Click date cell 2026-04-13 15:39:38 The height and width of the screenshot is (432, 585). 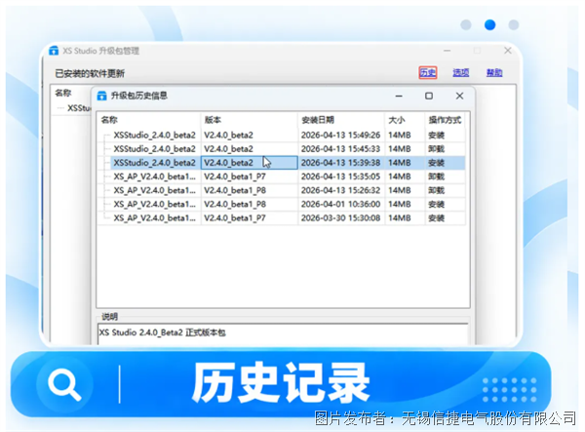[340, 163]
